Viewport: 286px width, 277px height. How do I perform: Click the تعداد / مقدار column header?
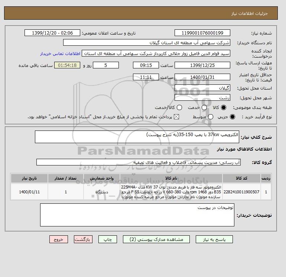pyautogui.click(x=66, y=178)
